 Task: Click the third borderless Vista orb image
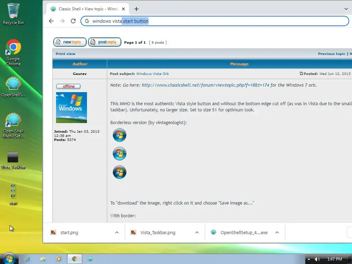[119, 172]
